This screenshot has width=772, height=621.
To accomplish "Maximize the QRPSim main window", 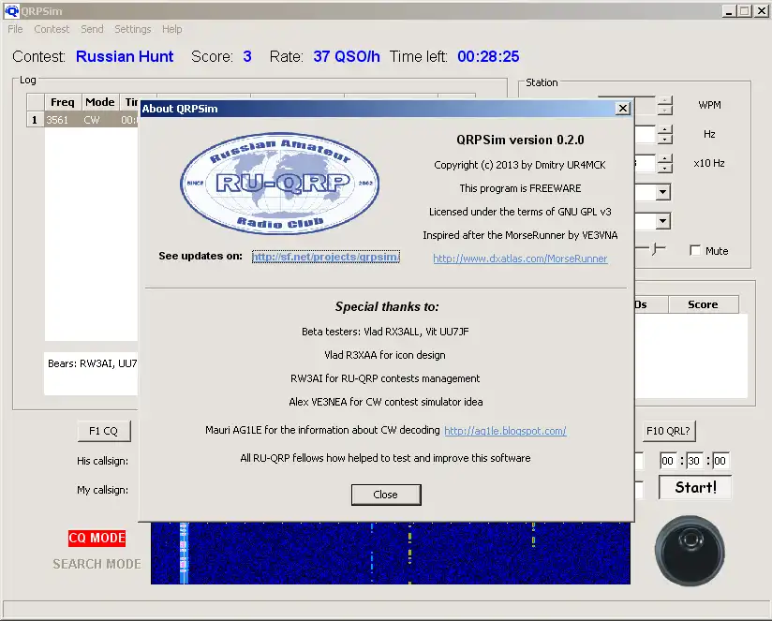I will (x=745, y=11).
